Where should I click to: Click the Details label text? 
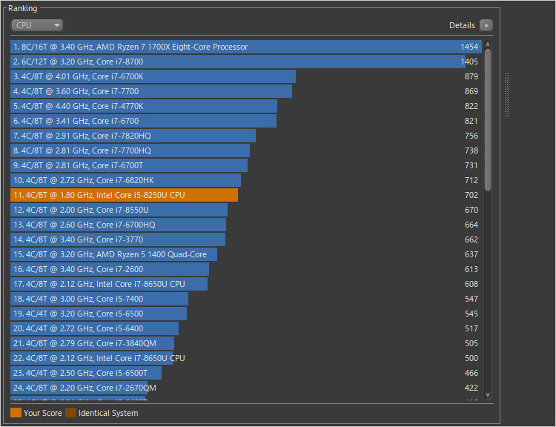click(462, 25)
